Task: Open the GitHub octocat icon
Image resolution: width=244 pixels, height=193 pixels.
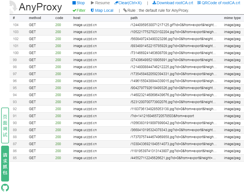Action: 5,188
